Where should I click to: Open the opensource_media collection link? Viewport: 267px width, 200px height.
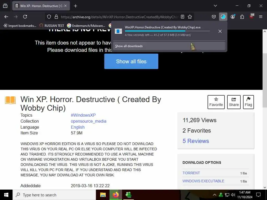[x=89, y=121]
